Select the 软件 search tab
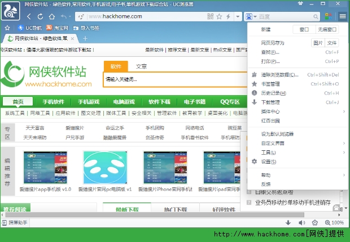Image resolution: width=350 pixels, height=242 pixels. coord(116,66)
